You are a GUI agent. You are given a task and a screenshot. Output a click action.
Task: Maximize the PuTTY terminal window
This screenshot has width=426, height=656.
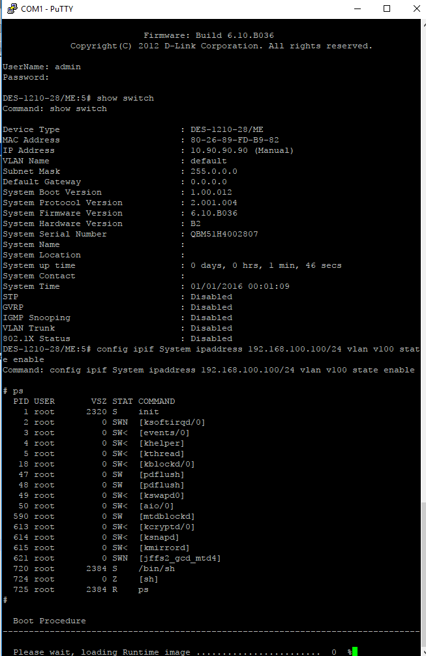(x=387, y=9)
